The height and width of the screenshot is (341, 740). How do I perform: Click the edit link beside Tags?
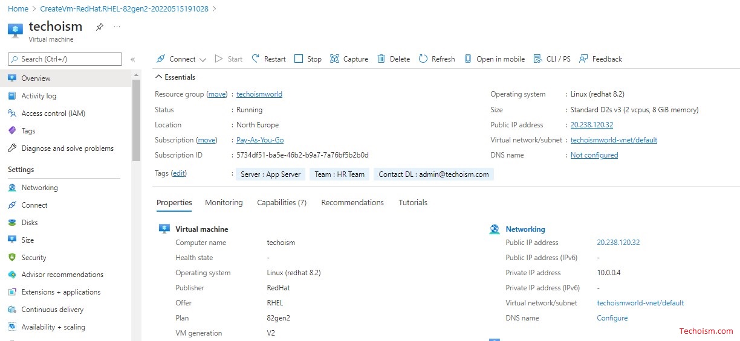179,173
